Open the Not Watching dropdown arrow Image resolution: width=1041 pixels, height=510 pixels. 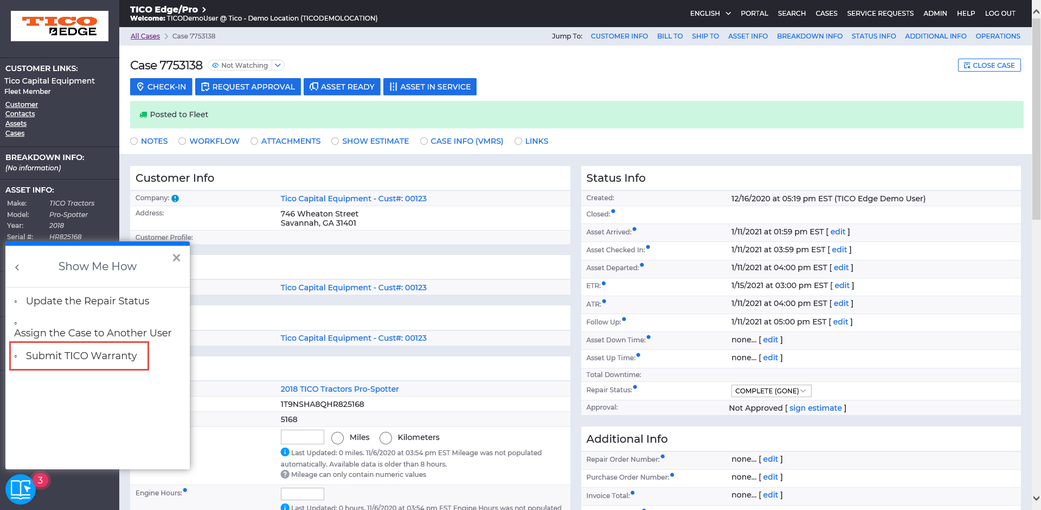pos(278,65)
